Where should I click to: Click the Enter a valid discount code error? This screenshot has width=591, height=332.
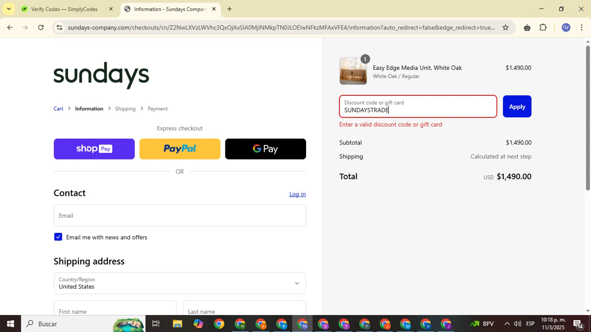(390, 124)
